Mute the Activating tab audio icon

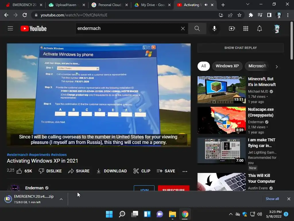tap(206, 5)
